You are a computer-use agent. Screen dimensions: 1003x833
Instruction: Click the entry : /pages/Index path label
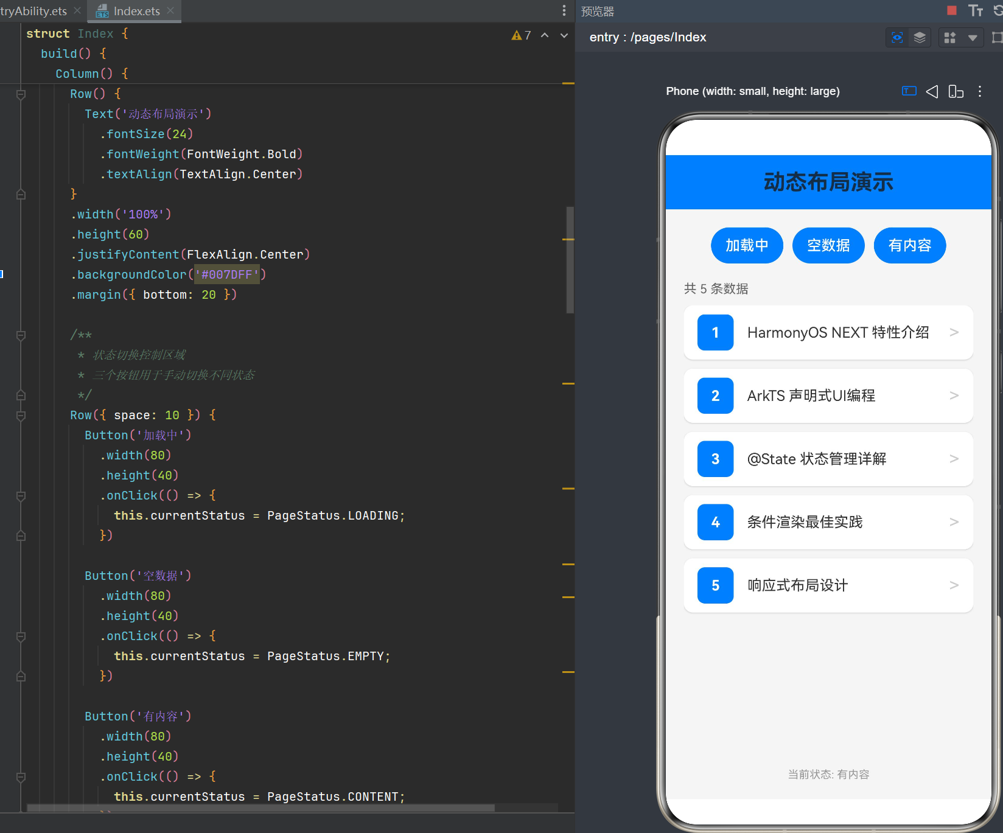648,37
